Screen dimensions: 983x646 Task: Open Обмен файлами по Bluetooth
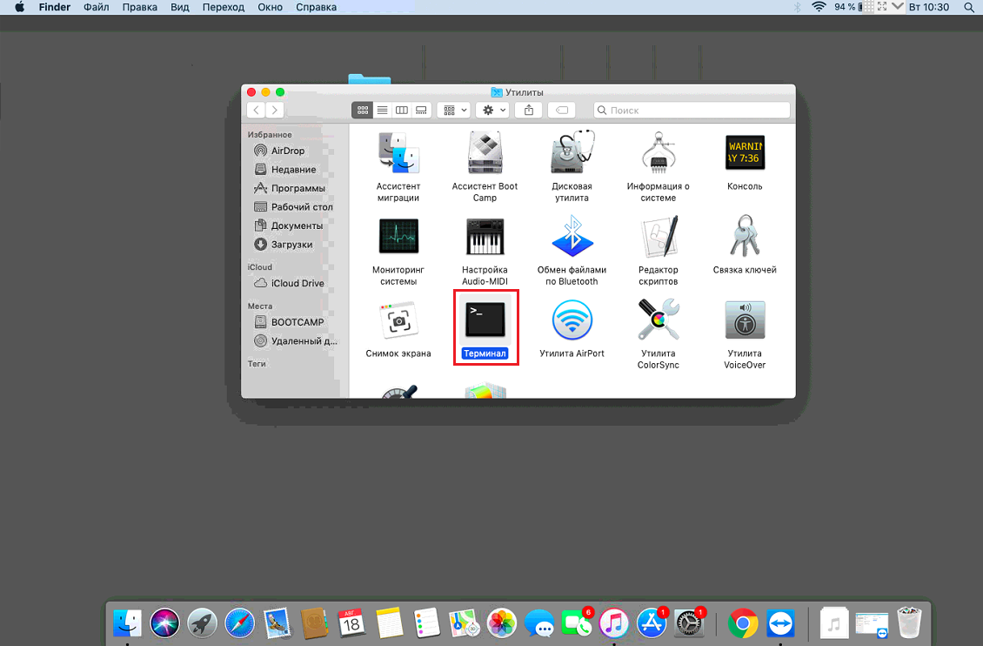[x=572, y=238]
